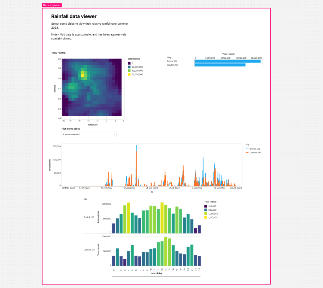Click the 50,000,000 yellow heatmap legend swatch
323x288 pixels.
click(130, 74)
